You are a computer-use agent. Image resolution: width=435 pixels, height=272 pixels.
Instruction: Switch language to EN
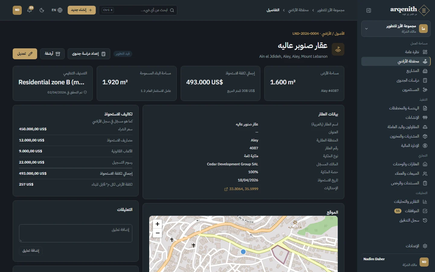coord(57,10)
